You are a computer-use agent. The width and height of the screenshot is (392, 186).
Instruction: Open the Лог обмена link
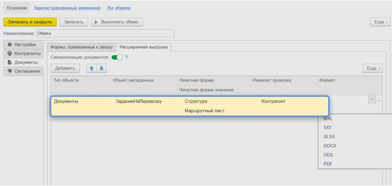pos(119,8)
